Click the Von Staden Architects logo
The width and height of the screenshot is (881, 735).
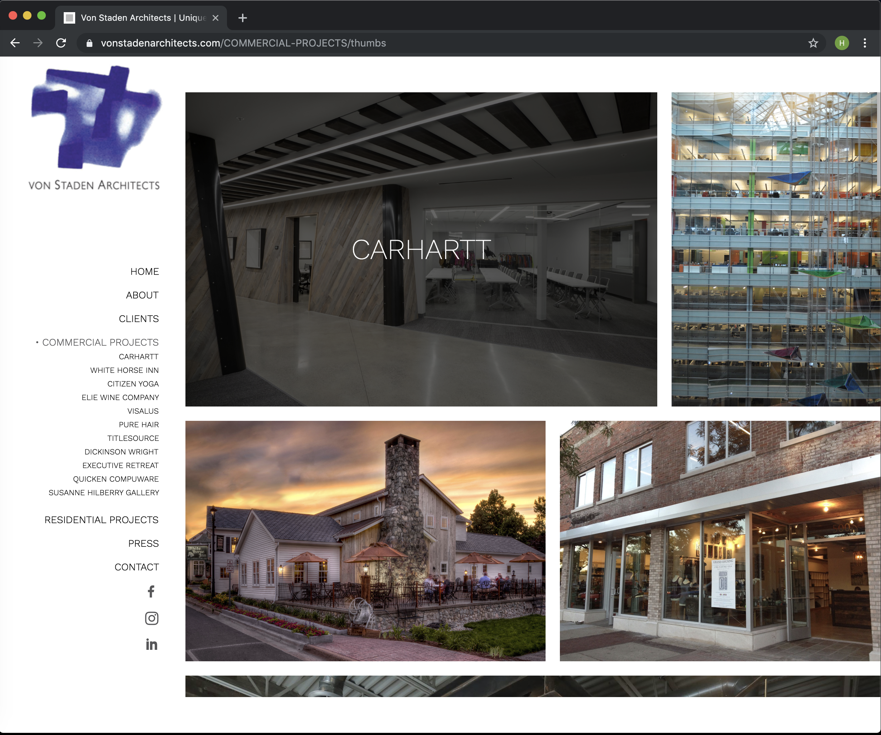[x=95, y=128]
